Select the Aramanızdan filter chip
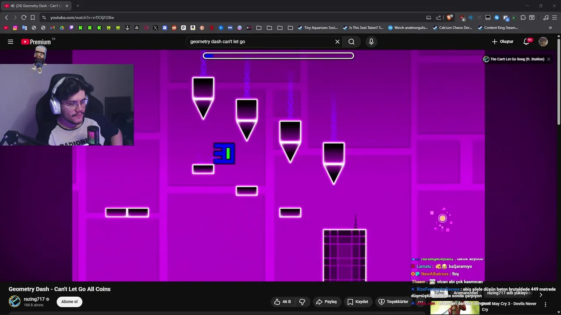561x315 pixels. tap(466, 293)
